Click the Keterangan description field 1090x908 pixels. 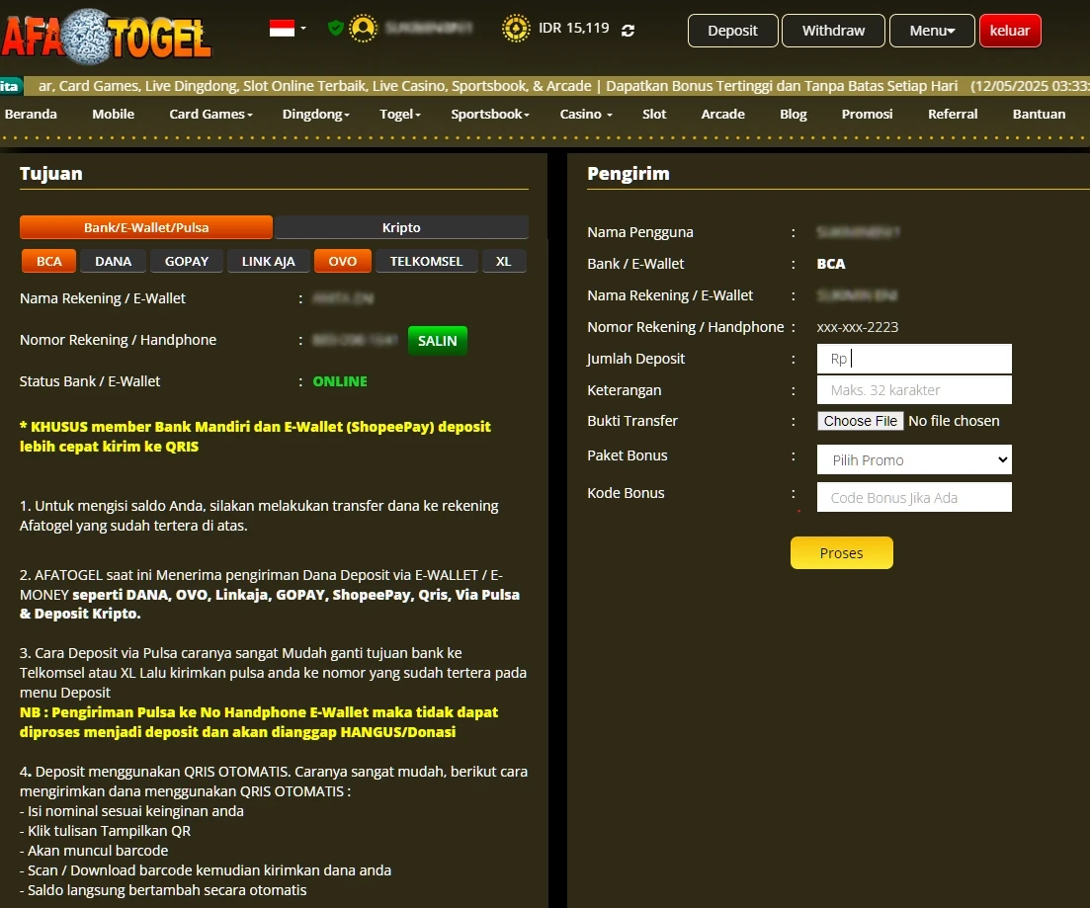click(914, 390)
